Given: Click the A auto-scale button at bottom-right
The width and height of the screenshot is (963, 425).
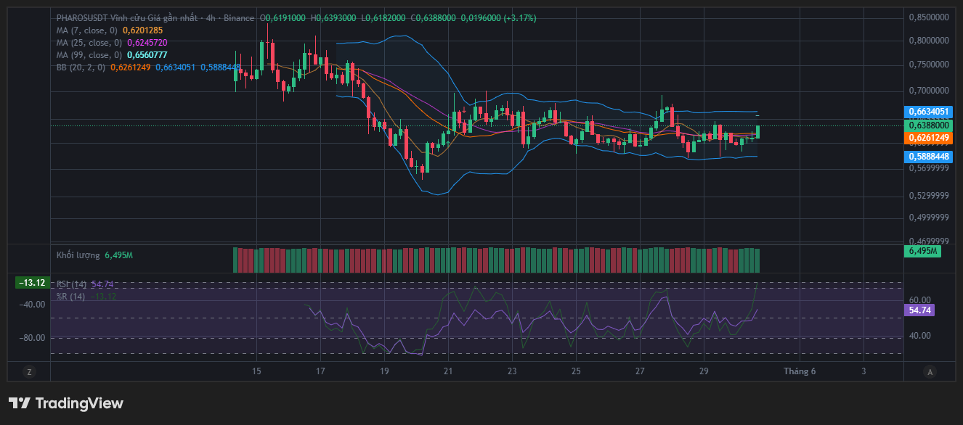Looking at the screenshot, I should pos(930,371).
